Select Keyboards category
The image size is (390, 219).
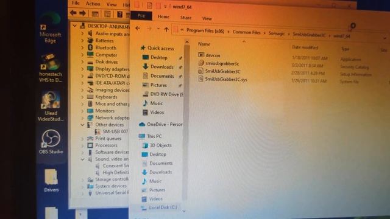(102, 97)
